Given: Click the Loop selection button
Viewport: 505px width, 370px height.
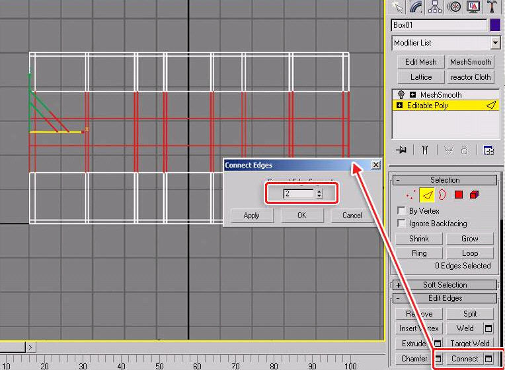Looking at the screenshot, I should point(470,253).
